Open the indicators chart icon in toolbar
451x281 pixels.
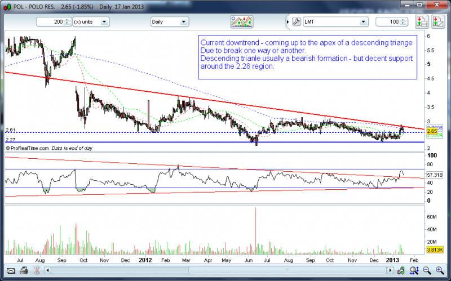point(241,22)
